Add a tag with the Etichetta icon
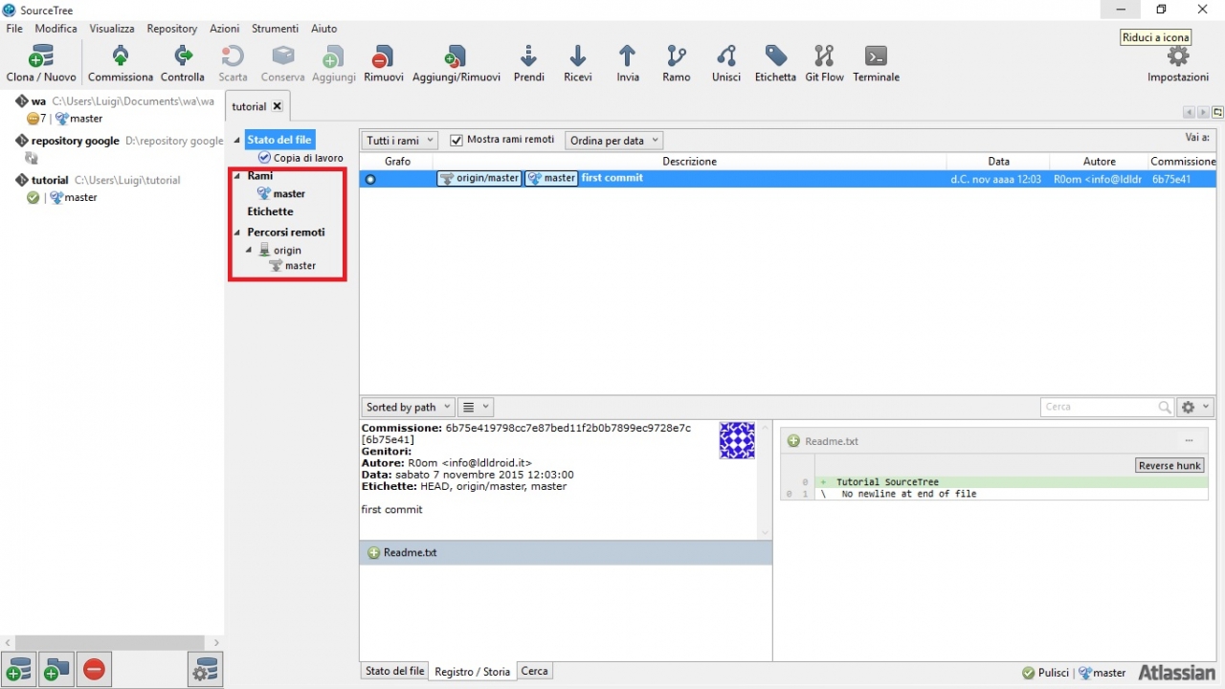This screenshot has height=689, width=1225. click(x=775, y=56)
